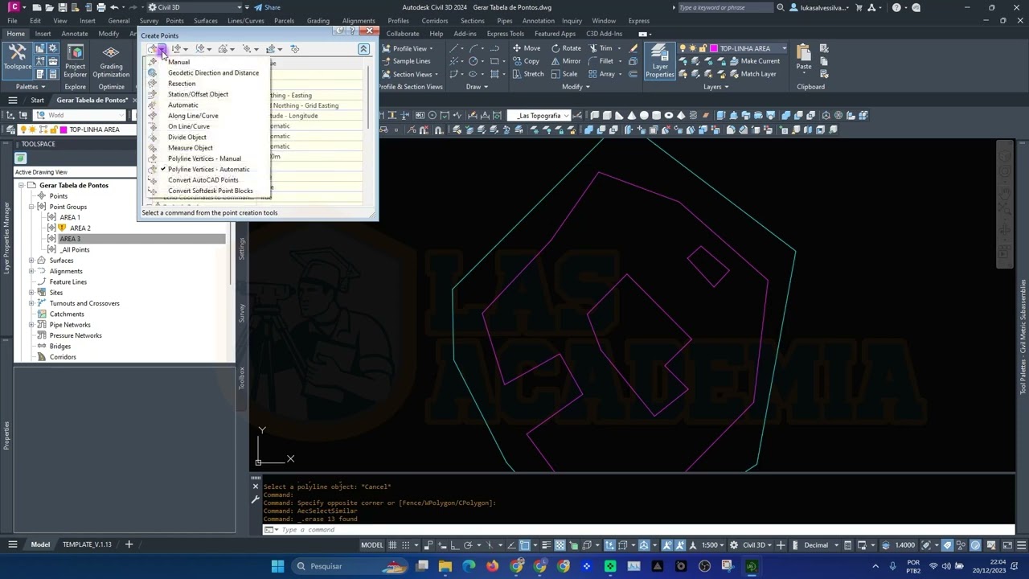Choose Polyline Vertices - Automatic checked item

pyautogui.click(x=208, y=170)
